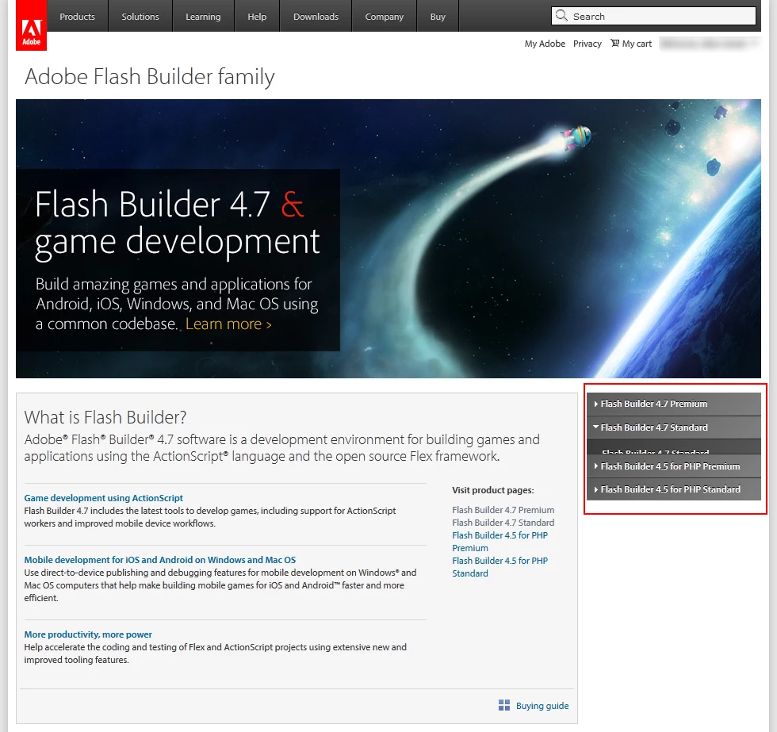Open Game development using ActionScript link

click(x=104, y=497)
